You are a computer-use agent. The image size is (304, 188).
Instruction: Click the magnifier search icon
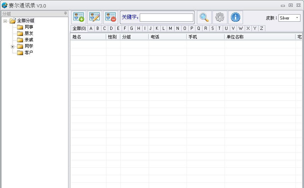204,17
